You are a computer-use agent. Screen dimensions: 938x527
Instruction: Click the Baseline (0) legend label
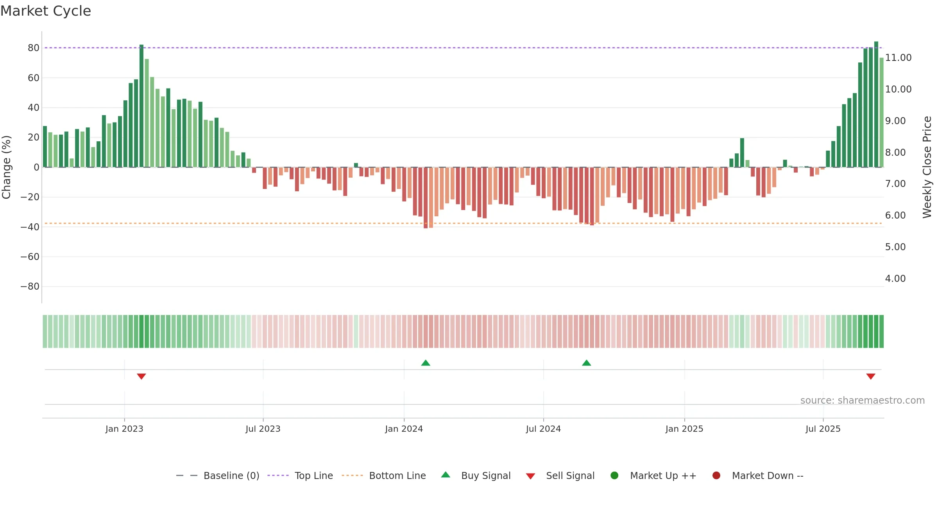pos(231,475)
